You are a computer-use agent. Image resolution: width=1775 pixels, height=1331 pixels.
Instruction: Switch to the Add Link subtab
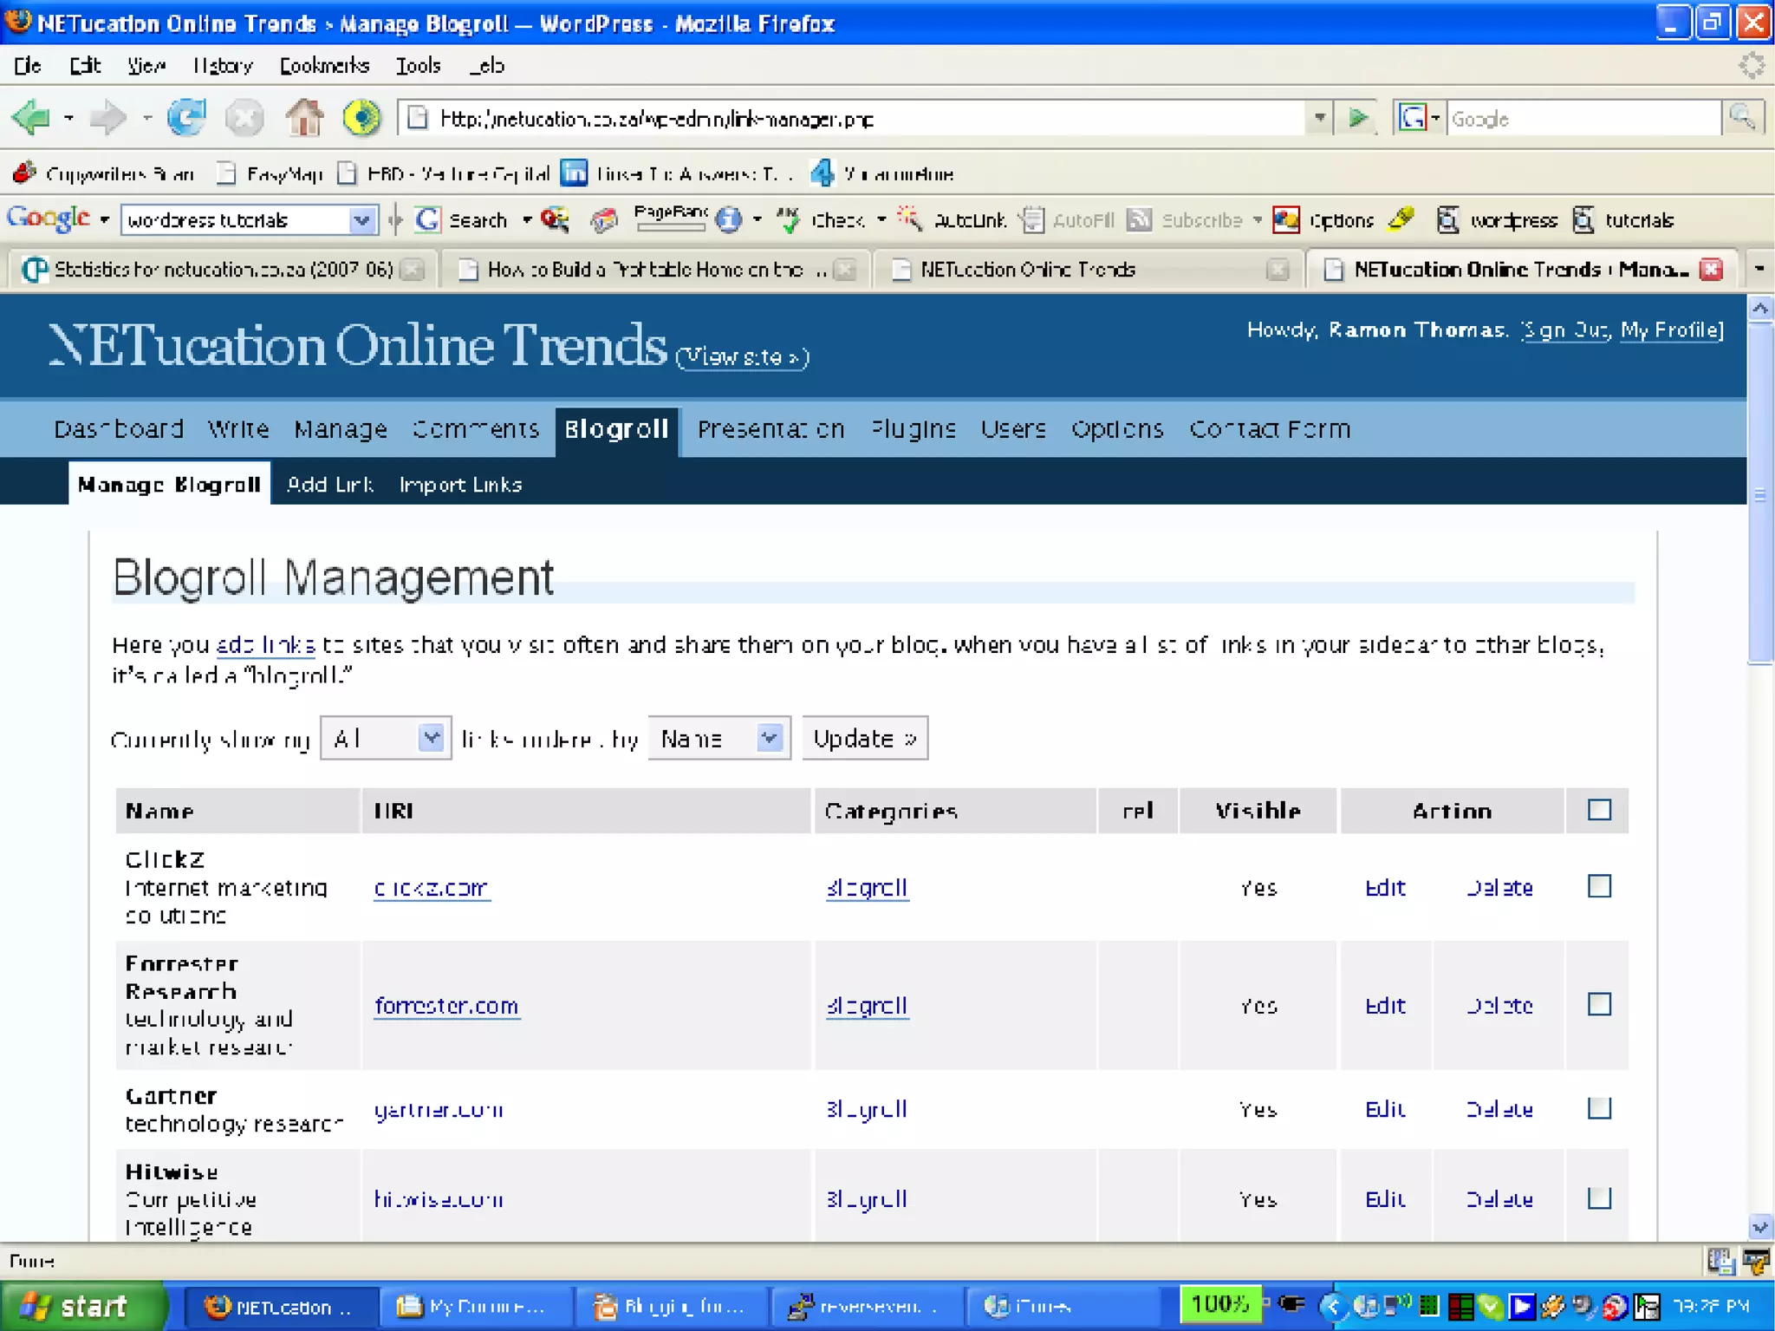329,485
